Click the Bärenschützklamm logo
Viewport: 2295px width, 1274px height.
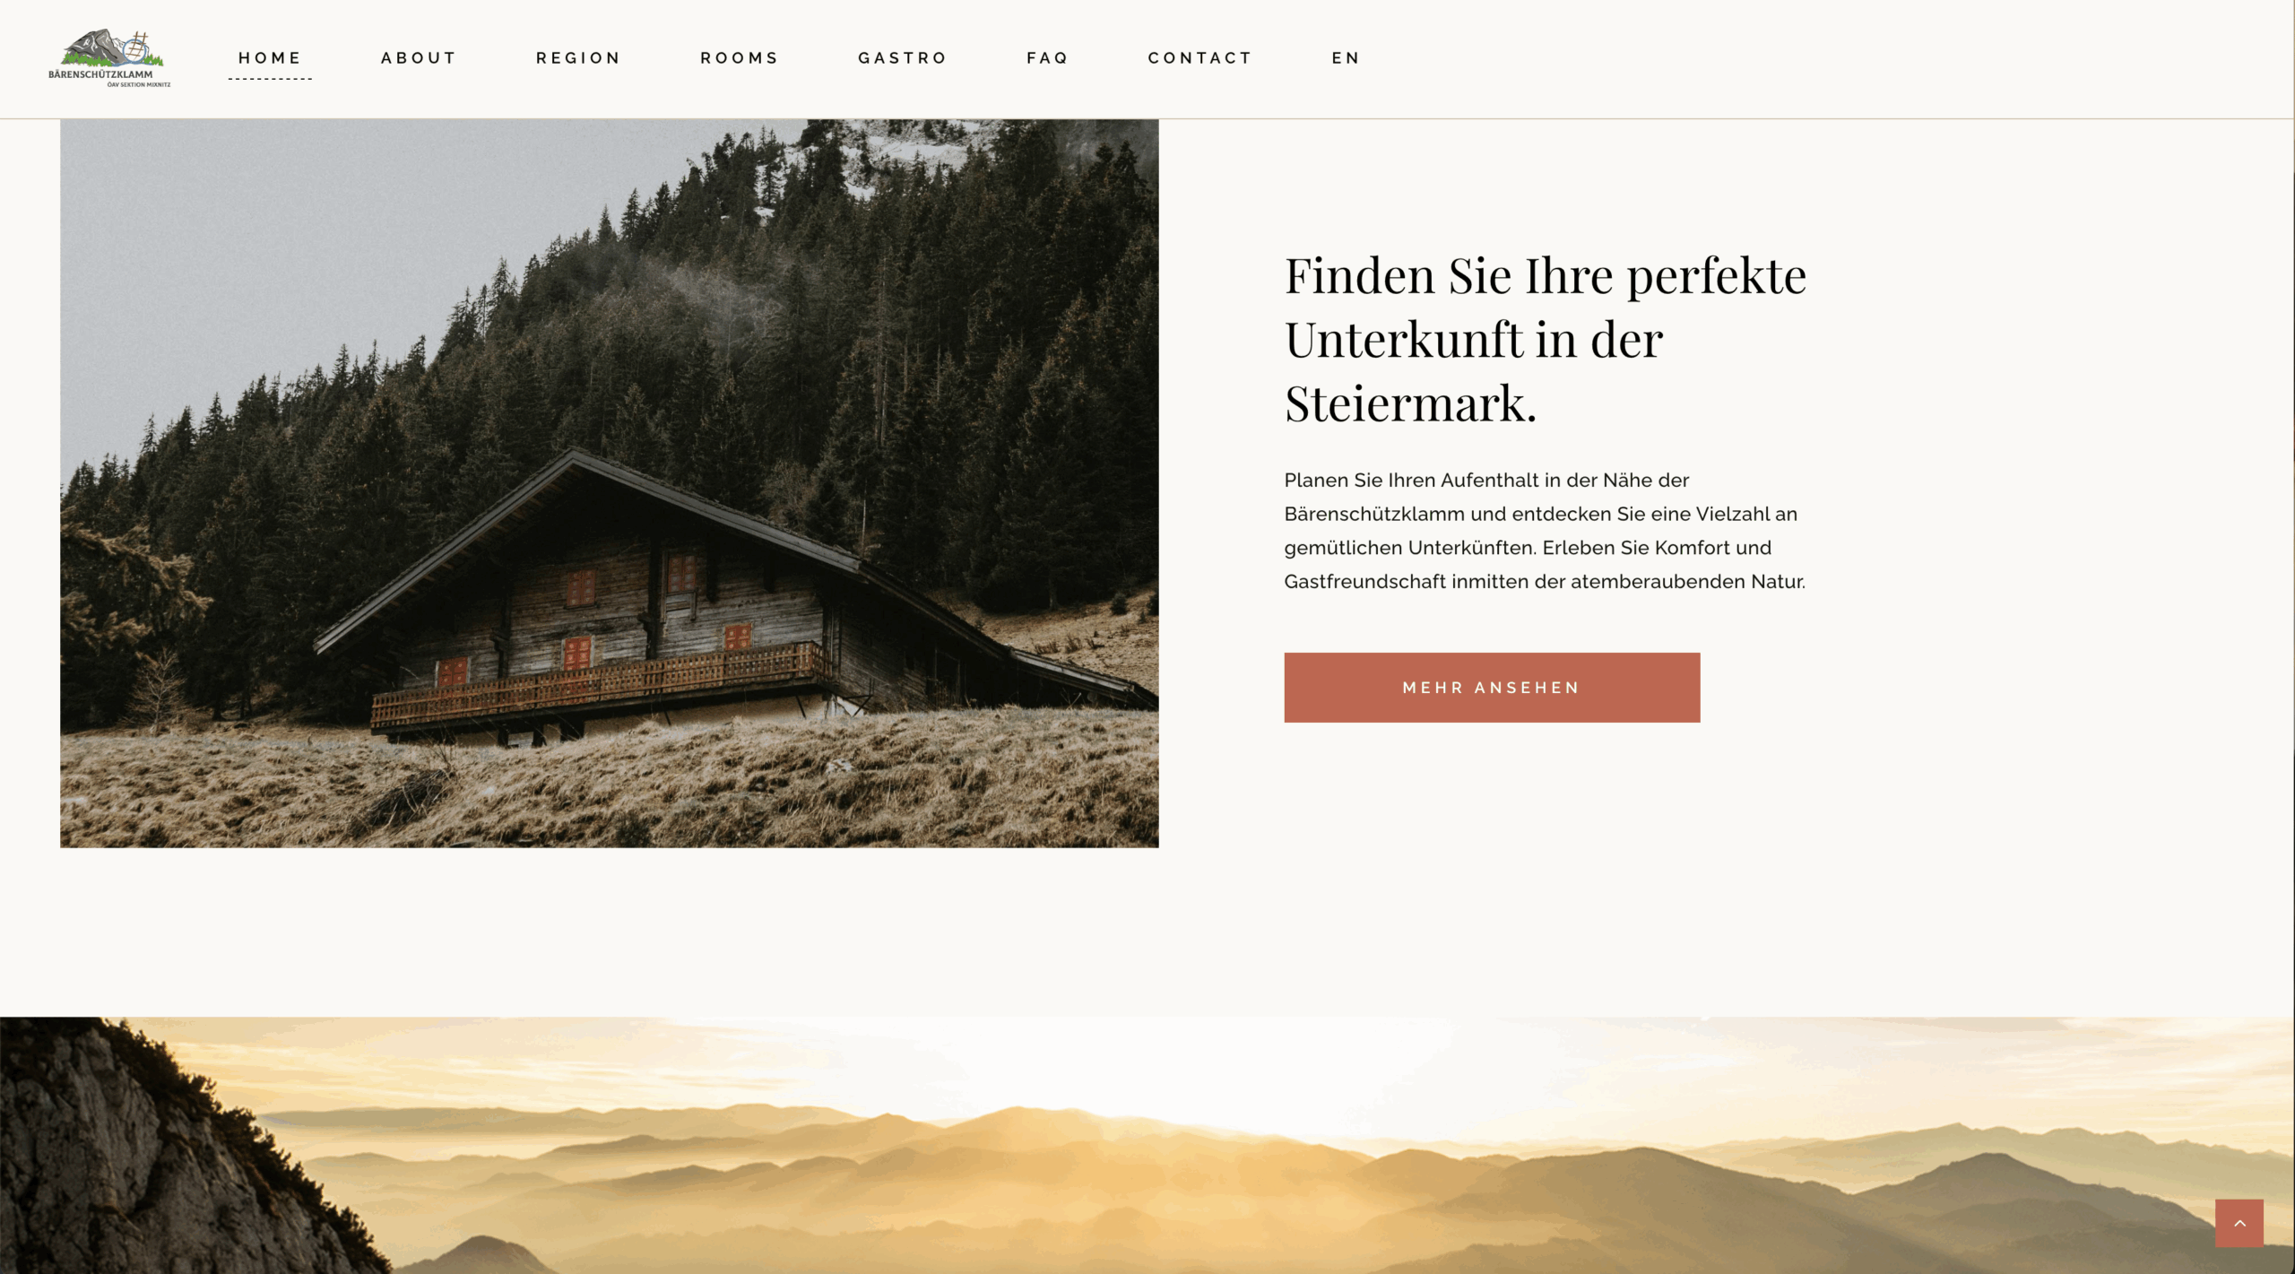click(x=109, y=58)
